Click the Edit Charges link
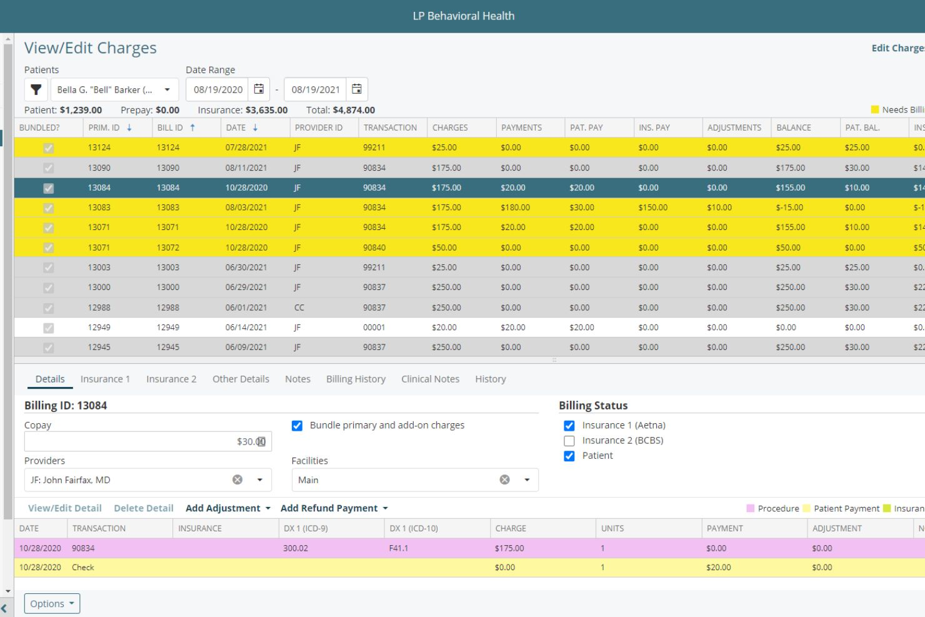 898,48
